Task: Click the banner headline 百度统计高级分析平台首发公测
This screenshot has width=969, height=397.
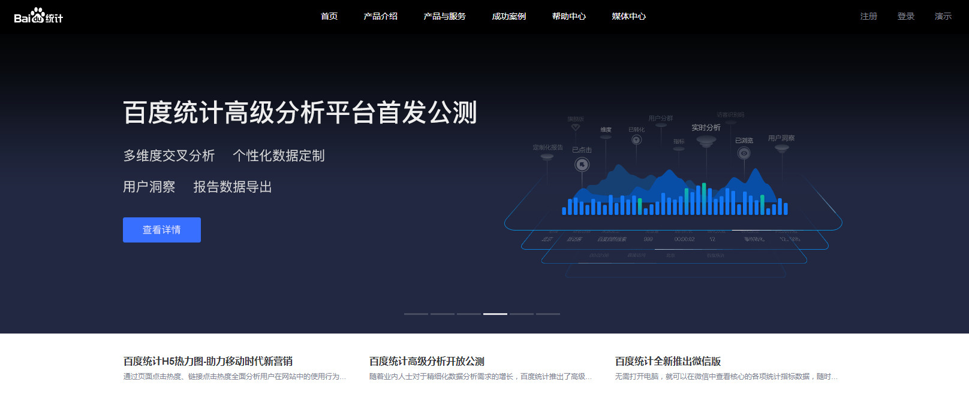Action: click(x=300, y=113)
